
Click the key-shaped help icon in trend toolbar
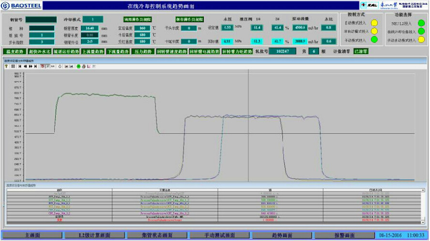point(7,66)
